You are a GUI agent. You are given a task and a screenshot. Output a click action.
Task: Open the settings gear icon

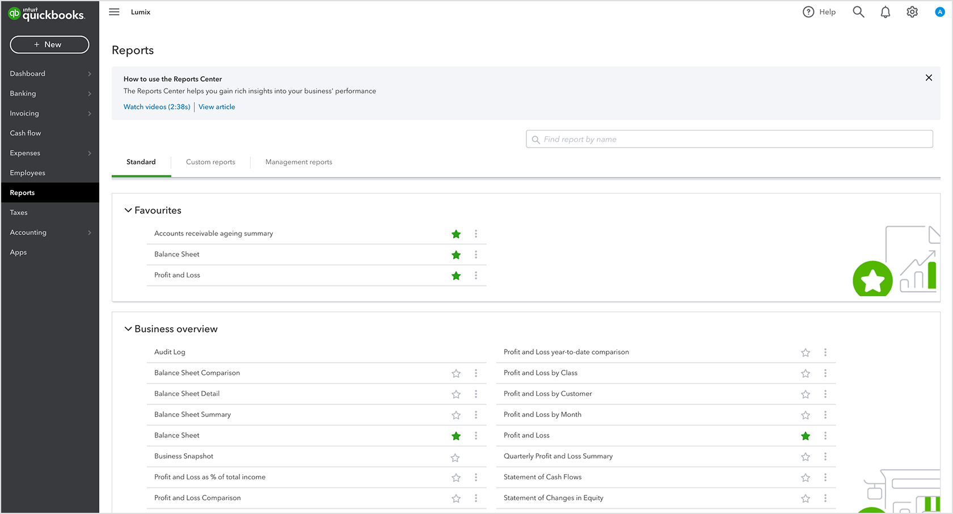912,12
